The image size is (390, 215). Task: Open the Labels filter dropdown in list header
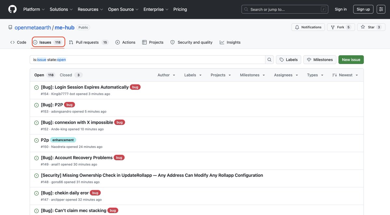click(193, 75)
